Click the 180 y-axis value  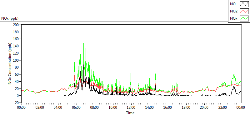tap(16, 32)
